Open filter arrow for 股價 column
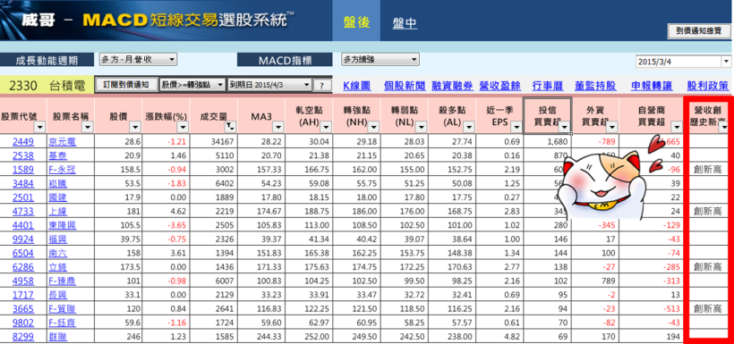This screenshot has height=344, width=734. (135, 127)
